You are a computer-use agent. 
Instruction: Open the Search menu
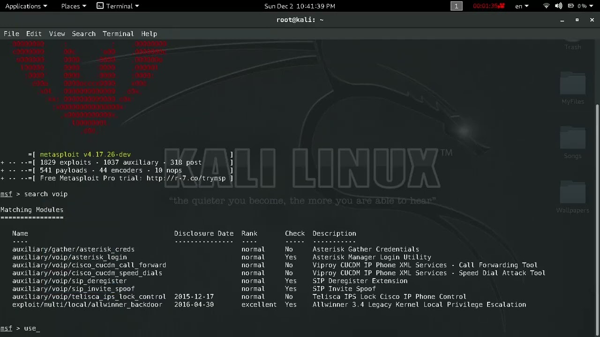83,34
